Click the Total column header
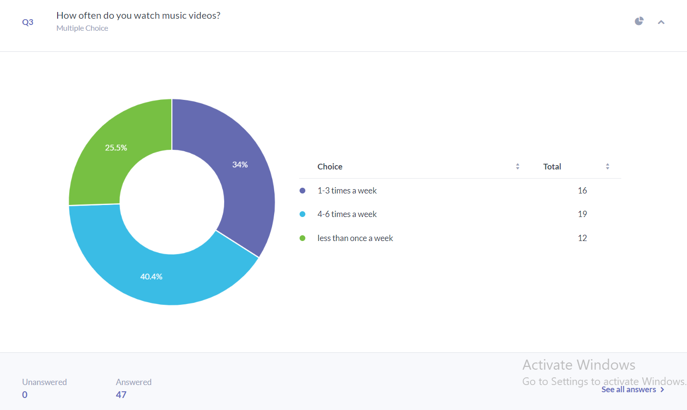The image size is (687, 410). point(552,167)
